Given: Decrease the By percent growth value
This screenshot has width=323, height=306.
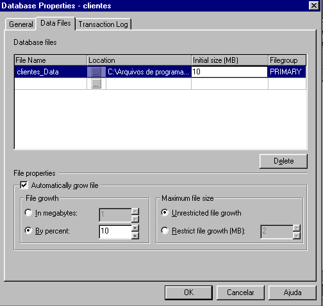Looking at the screenshot, I should click(x=135, y=235).
